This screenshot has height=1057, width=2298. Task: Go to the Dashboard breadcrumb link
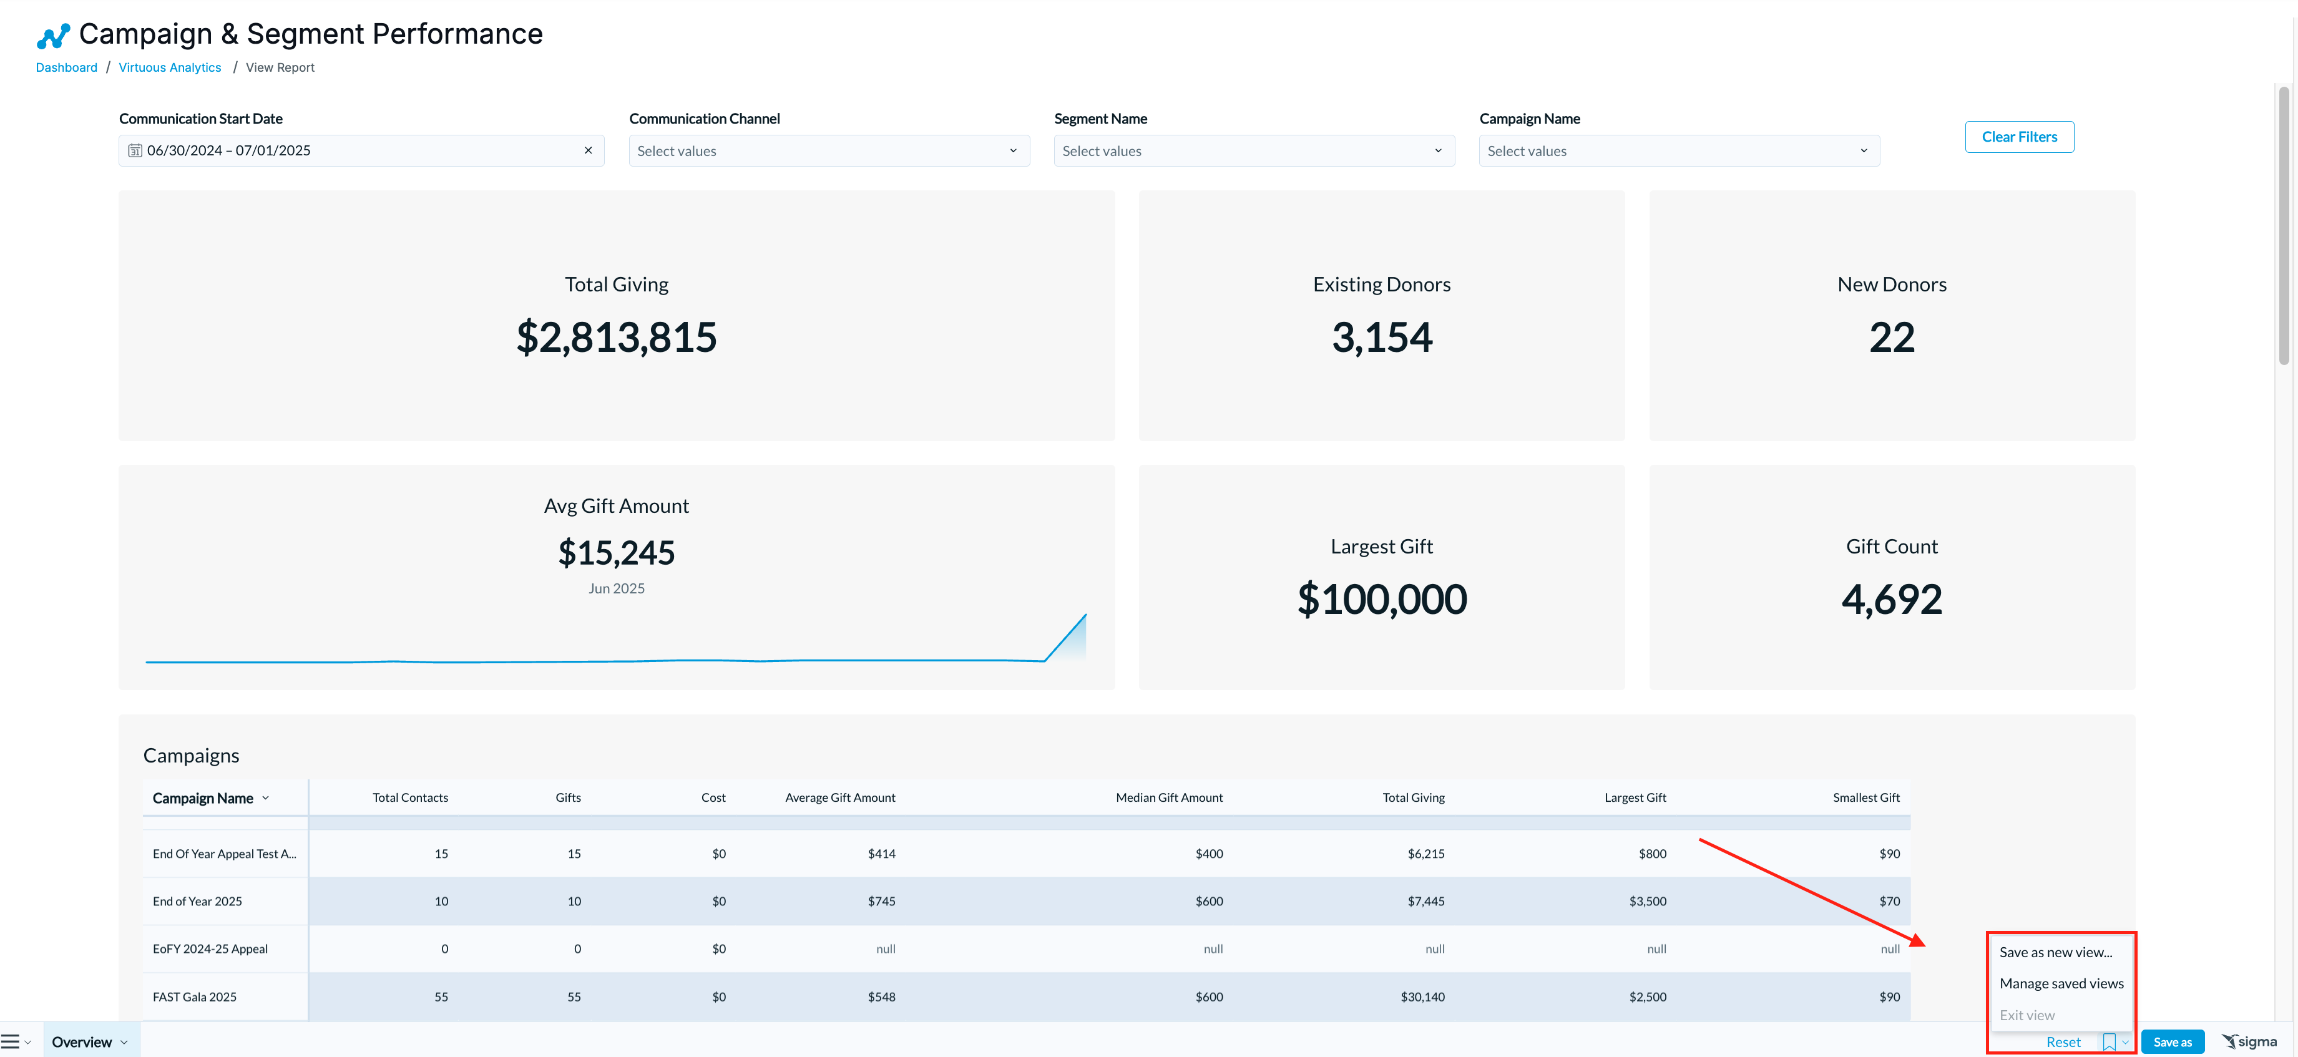66,67
